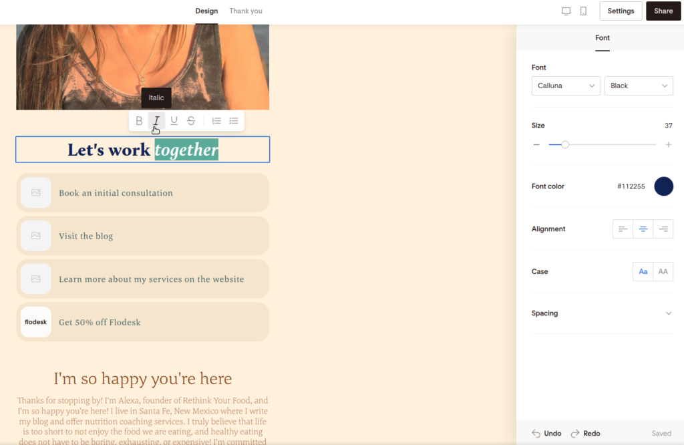The image size is (684, 445).
Task: Open Settings
Action: (621, 11)
